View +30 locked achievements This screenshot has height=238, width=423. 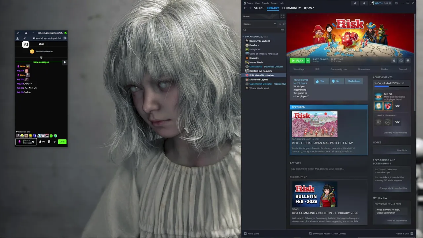[x=397, y=122]
